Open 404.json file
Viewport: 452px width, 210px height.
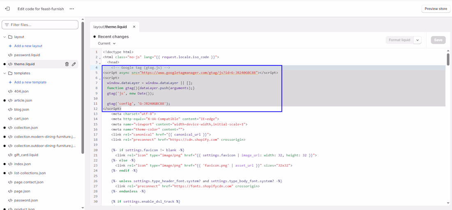coord(21,91)
